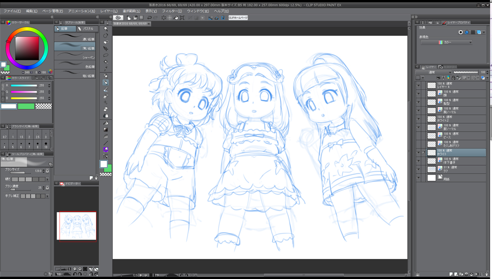The image size is (492, 279).
Task: Open the color sliders panel menu
Action: tap(3, 78)
